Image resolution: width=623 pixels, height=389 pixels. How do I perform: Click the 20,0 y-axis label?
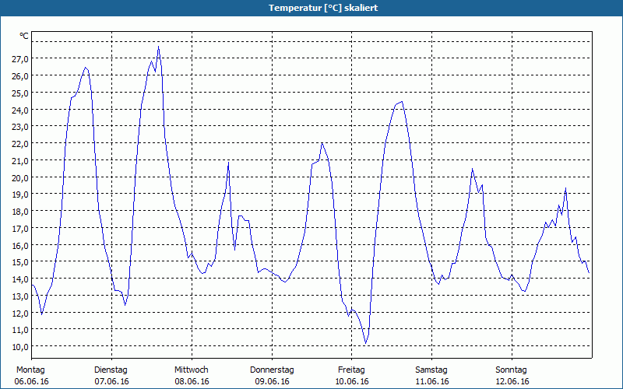click(x=20, y=178)
